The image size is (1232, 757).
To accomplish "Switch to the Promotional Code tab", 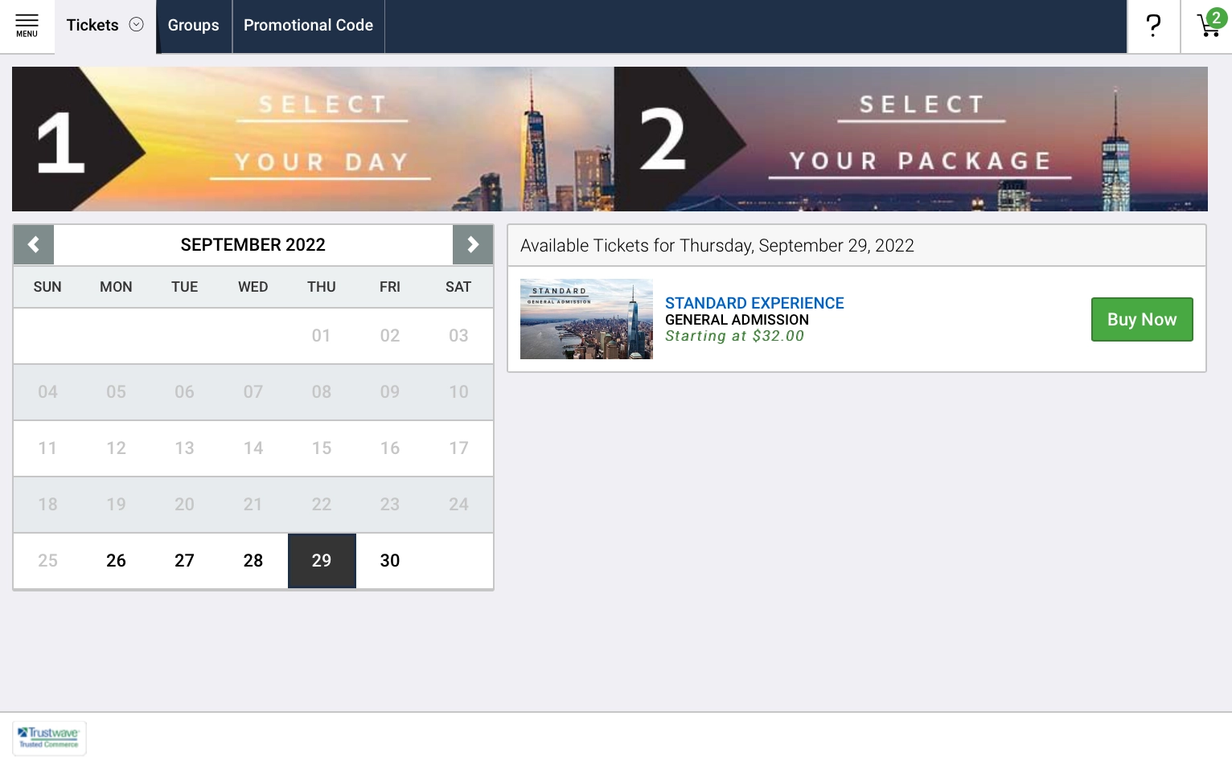I will [308, 26].
